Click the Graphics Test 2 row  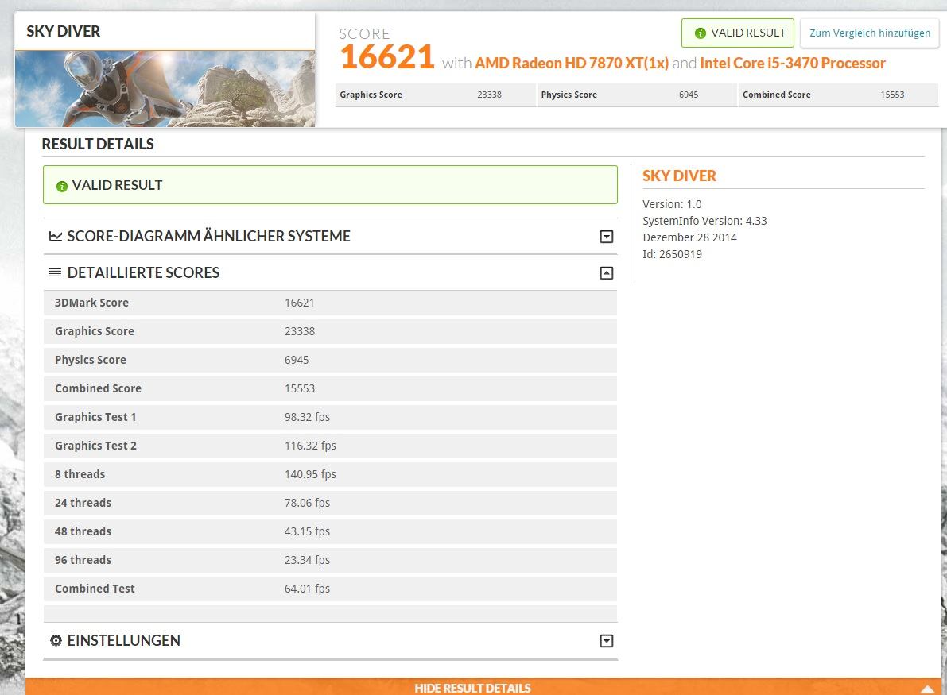[330, 446]
